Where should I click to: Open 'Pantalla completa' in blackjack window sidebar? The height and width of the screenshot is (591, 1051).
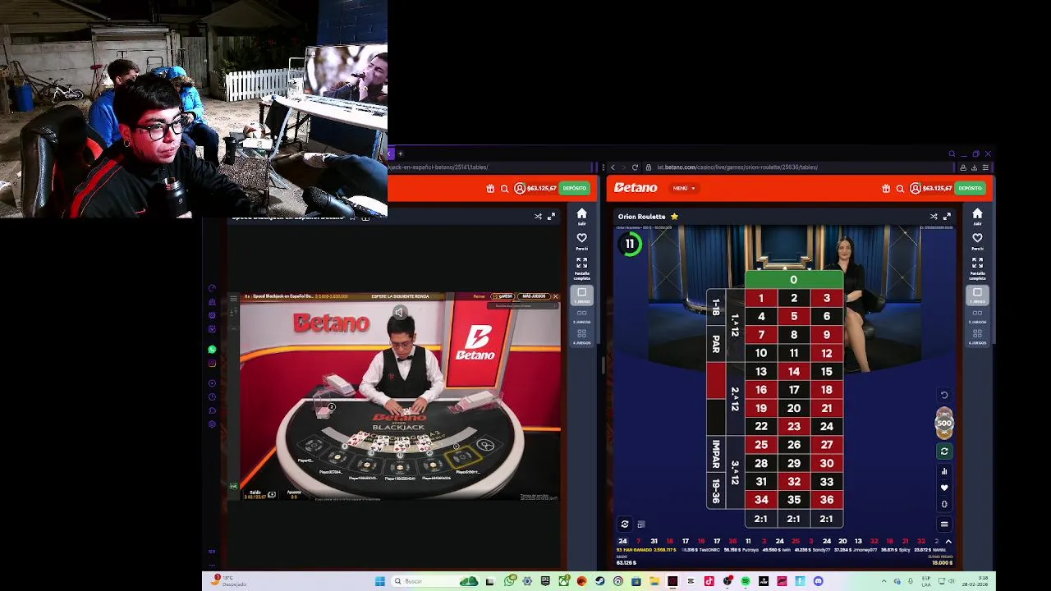tap(581, 268)
